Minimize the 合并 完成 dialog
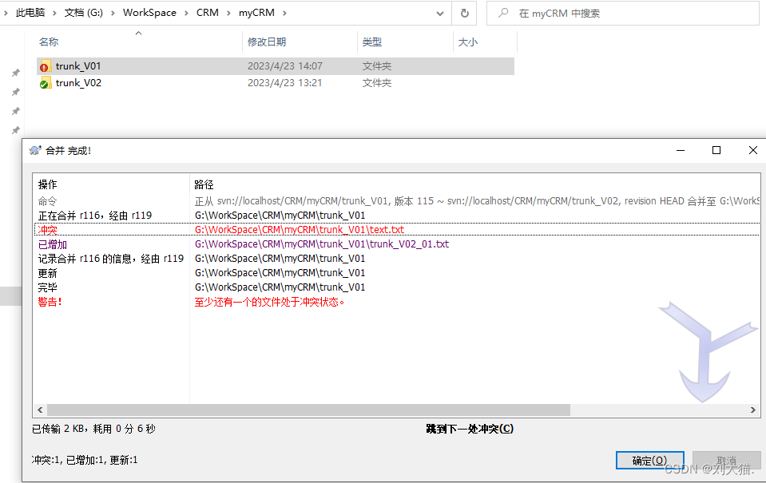The height and width of the screenshot is (483, 766). pyautogui.click(x=680, y=150)
